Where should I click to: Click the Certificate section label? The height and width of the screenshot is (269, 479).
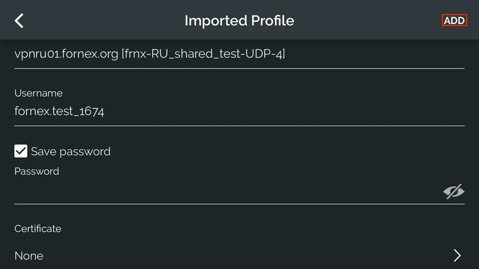coord(38,229)
